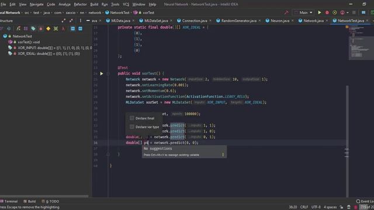The image size is (374, 210).
Task: Open the Event Log
Action: [x=365, y=201]
